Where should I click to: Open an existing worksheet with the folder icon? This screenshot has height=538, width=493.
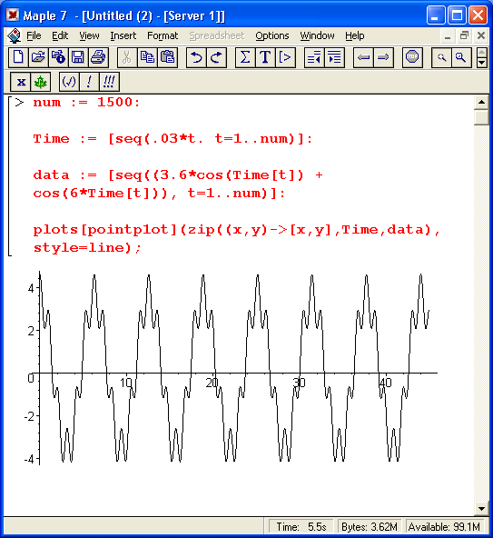[x=38, y=57]
